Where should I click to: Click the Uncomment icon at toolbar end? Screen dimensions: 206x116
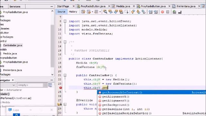click(180, 12)
